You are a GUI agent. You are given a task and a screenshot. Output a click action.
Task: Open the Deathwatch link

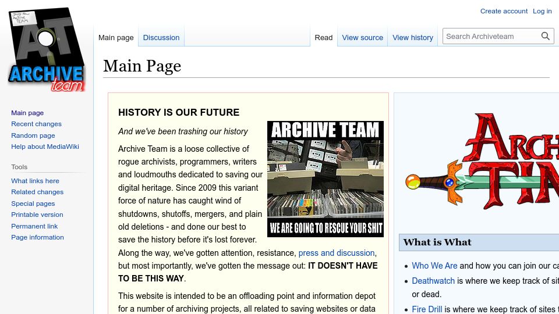(x=433, y=281)
